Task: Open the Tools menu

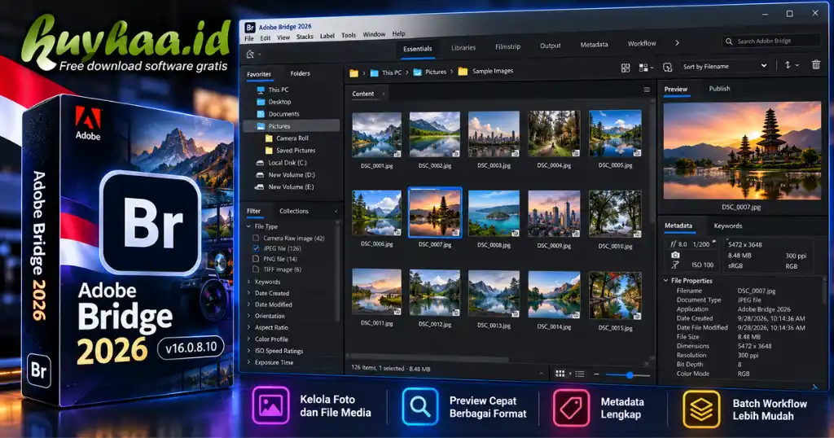Action: coord(349,35)
